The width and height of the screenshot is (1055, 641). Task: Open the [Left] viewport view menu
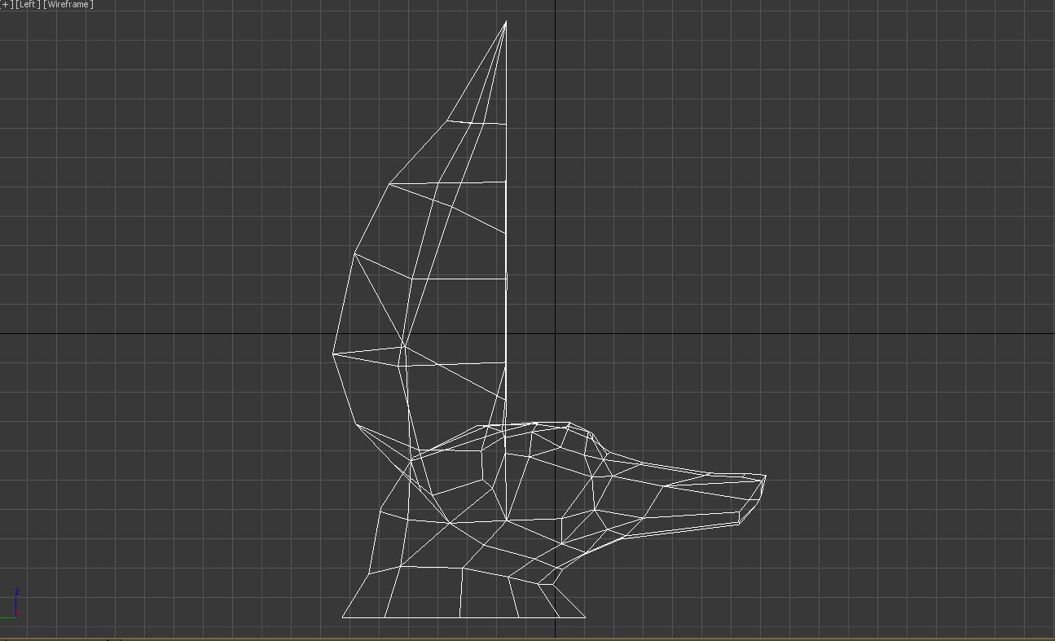(29, 5)
